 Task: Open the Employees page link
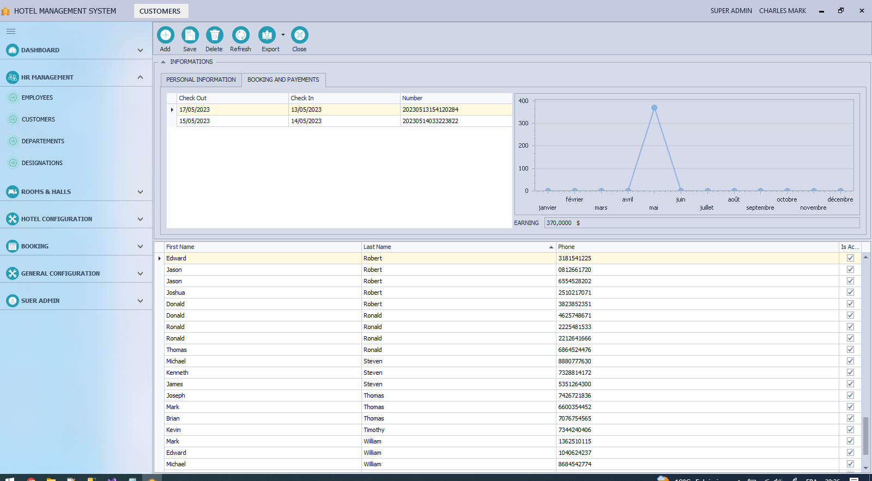click(x=37, y=98)
